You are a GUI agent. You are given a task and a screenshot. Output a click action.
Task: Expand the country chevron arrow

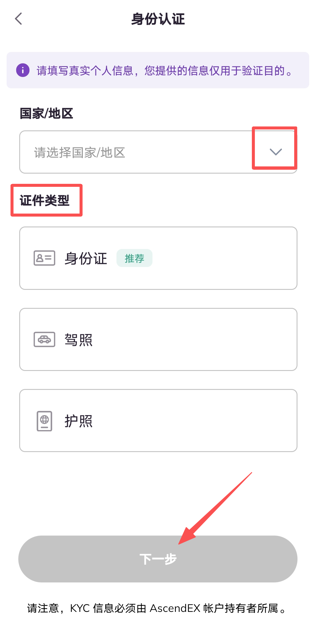coord(276,152)
